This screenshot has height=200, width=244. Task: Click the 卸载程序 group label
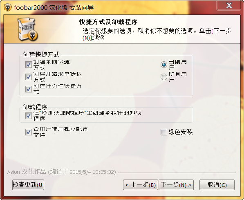click(x=35, y=107)
